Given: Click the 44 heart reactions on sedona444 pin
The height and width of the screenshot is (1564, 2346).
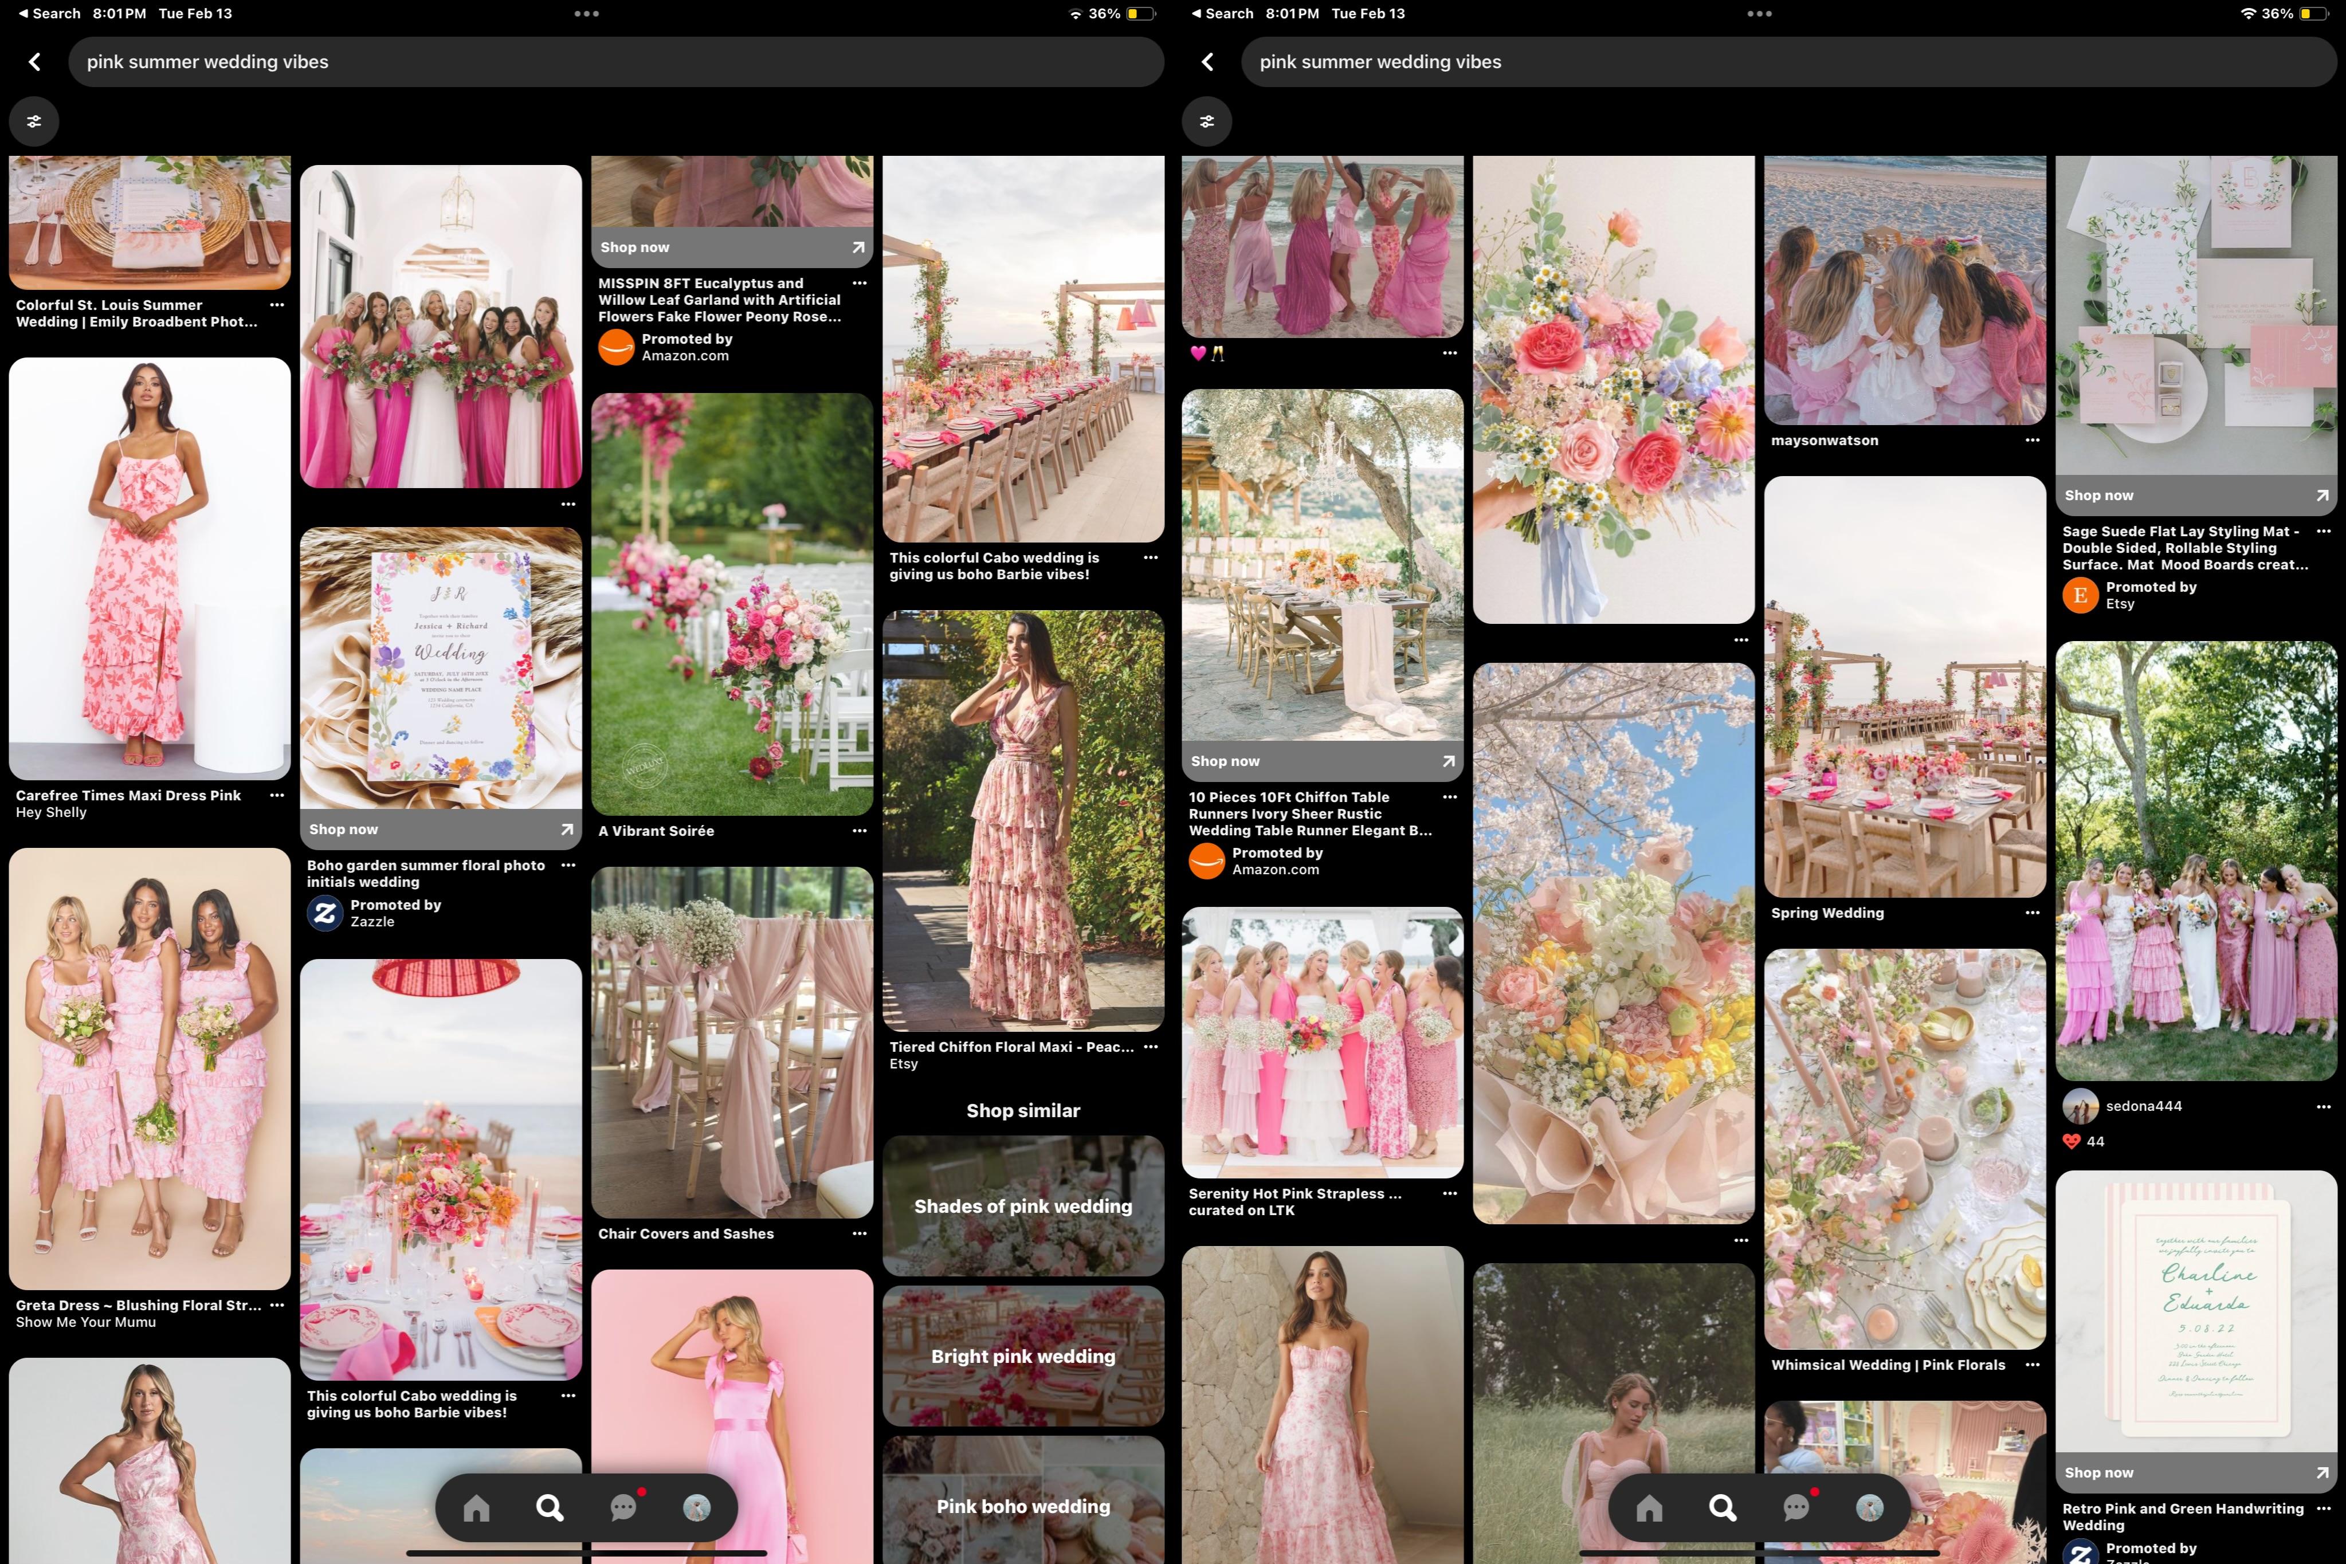Looking at the screenshot, I should click(2084, 1141).
